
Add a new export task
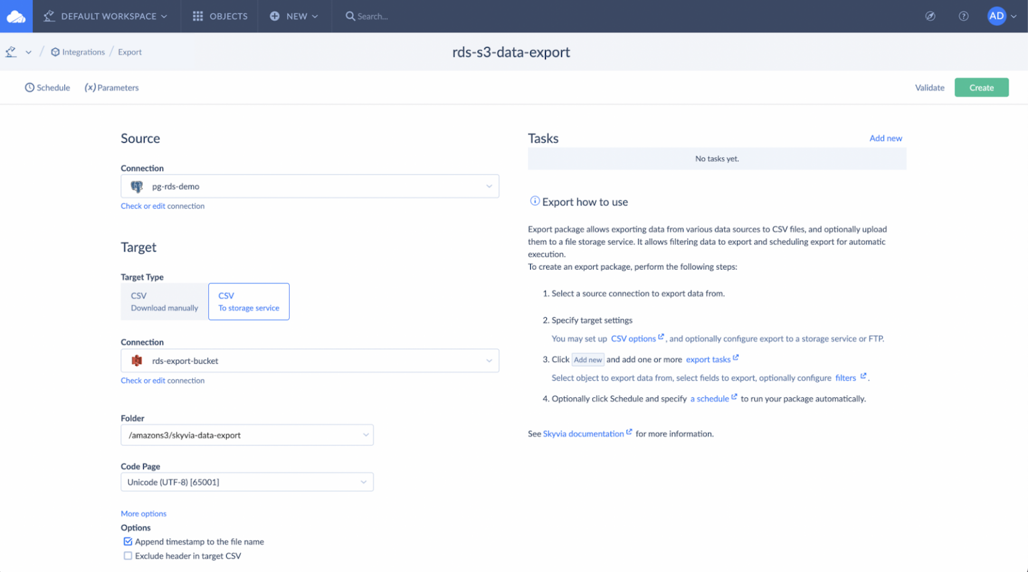tap(885, 138)
